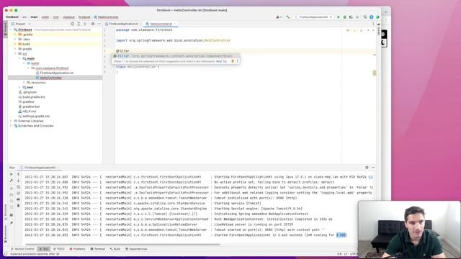Run with coverage using the shield icon
The width and height of the screenshot is (461, 259).
[x=351, y=17]
